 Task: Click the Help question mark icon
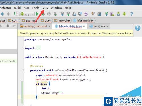tap(131, 14)
